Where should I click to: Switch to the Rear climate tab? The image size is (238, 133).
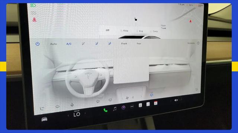click(x=139, y=44)
